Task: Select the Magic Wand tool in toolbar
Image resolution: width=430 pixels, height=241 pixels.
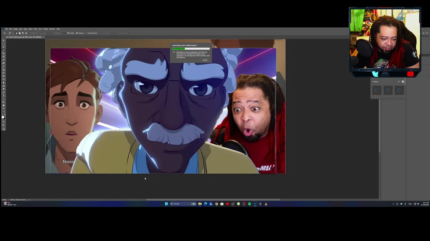Action: pyautogui.click(x=4, y=50)
